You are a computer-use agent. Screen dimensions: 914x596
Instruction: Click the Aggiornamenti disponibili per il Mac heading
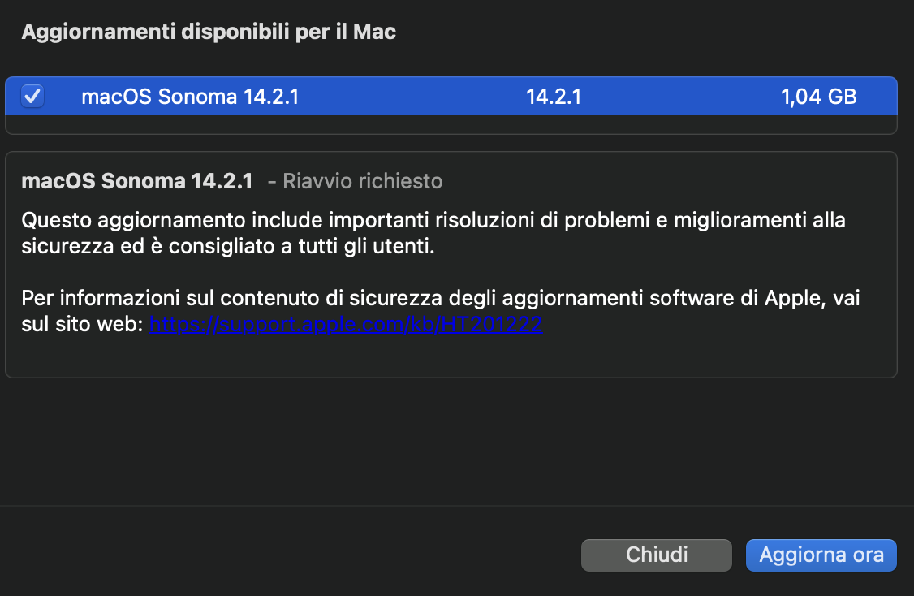pyautogui.click(x=209, y=32)
